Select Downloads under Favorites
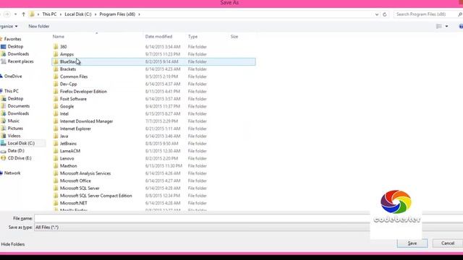463x260 pixels. point(18,54)
